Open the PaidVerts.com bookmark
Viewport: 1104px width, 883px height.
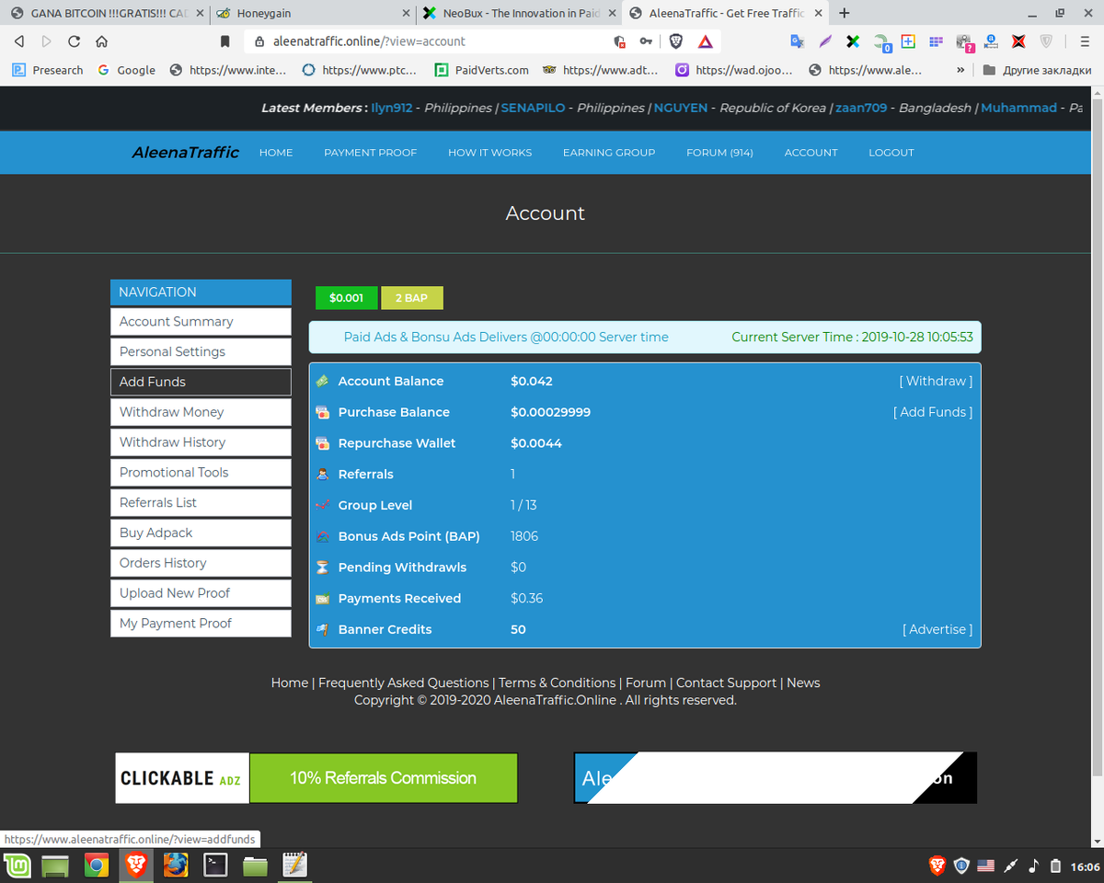pos(481,70)
